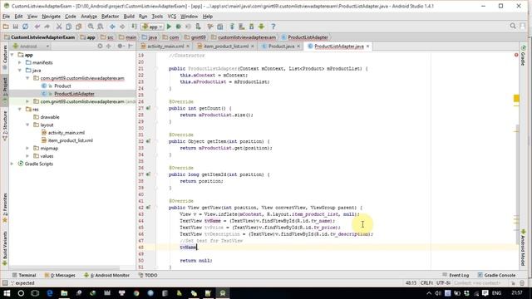Viewport: 532px width, 299px height.
Task: Click the File Explorer taskbar icon
Action: click(x=64, y=293)
